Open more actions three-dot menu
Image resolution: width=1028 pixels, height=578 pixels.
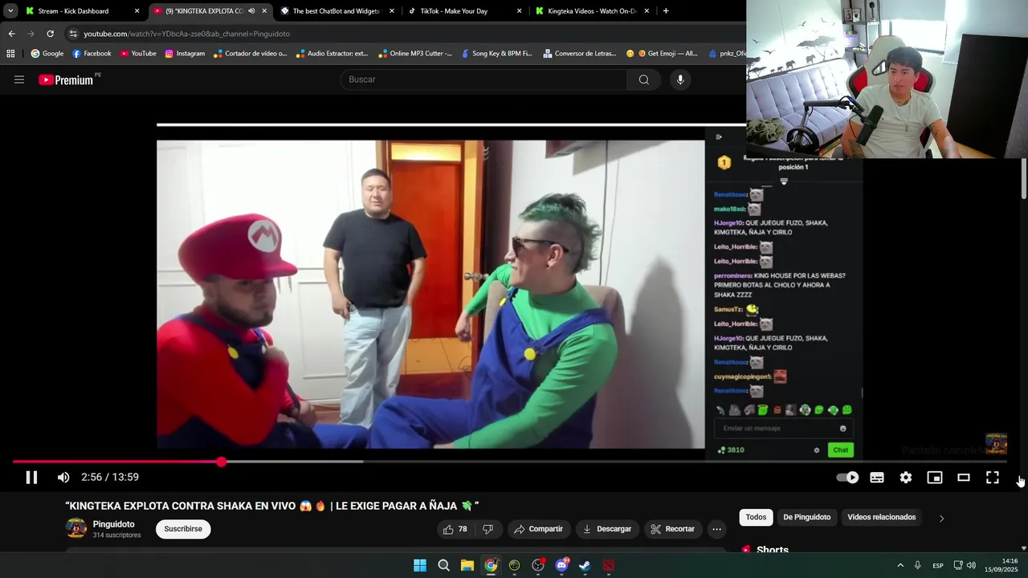point(716,529)
